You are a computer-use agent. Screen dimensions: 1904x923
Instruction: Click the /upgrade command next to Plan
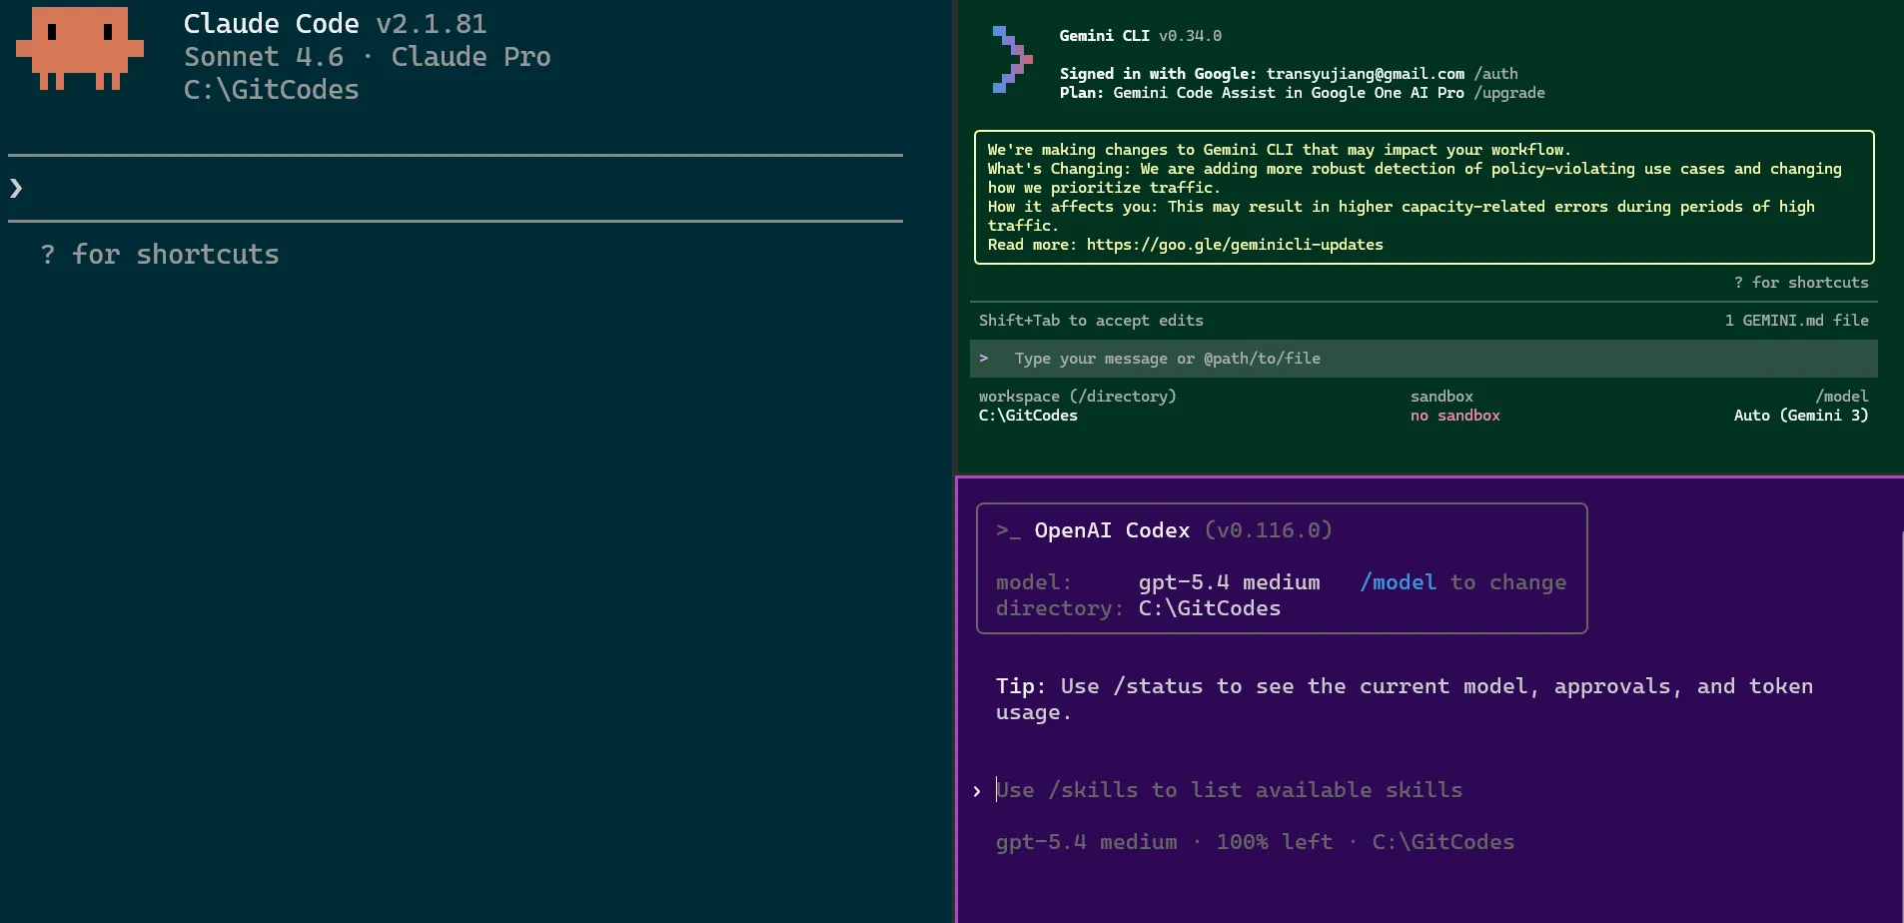coord(1509,93)
